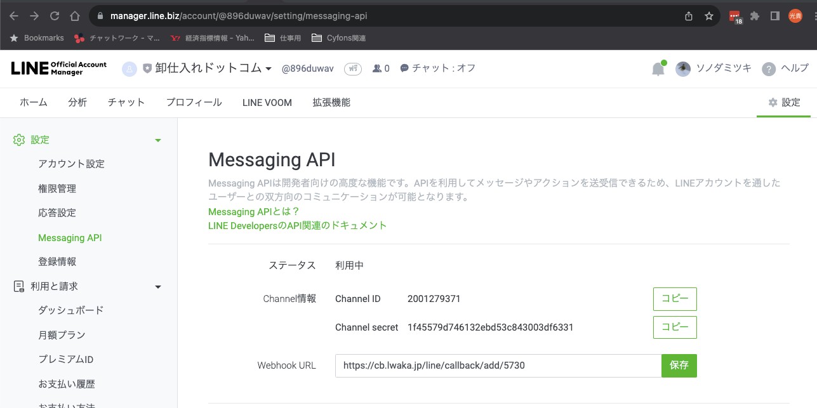This screenshot has height=408, width=817.
Task: Go back with browser back arrow
Action: 14,16
